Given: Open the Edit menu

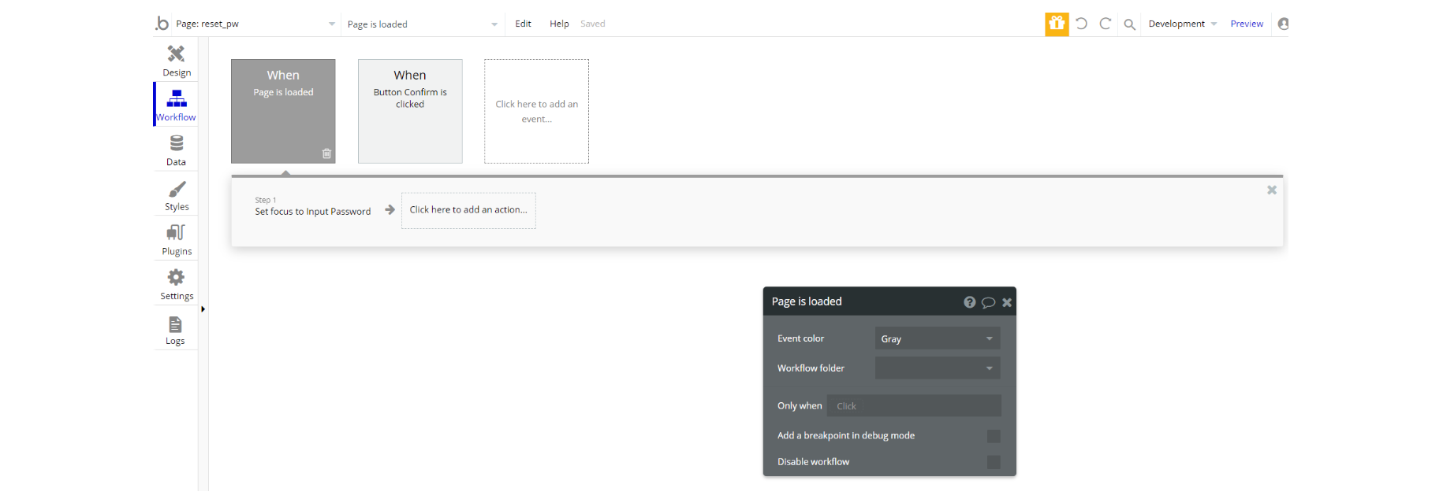Looking at the screenshot, I should (x=523, y=24).
